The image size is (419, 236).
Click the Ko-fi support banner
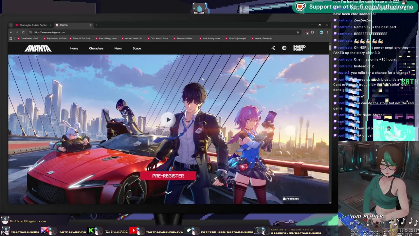(x=355, y=7)
